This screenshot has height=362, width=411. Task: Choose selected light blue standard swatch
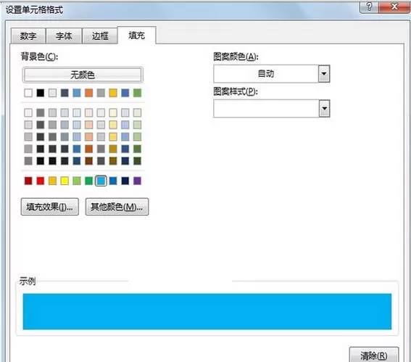101,181
